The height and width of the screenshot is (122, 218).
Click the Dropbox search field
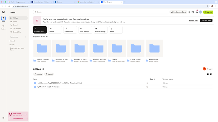[101, 12]
